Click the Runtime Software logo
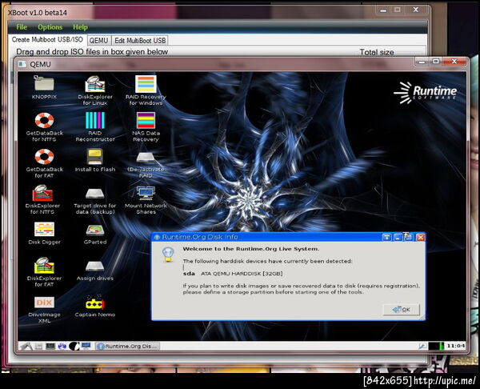This screenshot has width=480, height=389. (426, 93)
